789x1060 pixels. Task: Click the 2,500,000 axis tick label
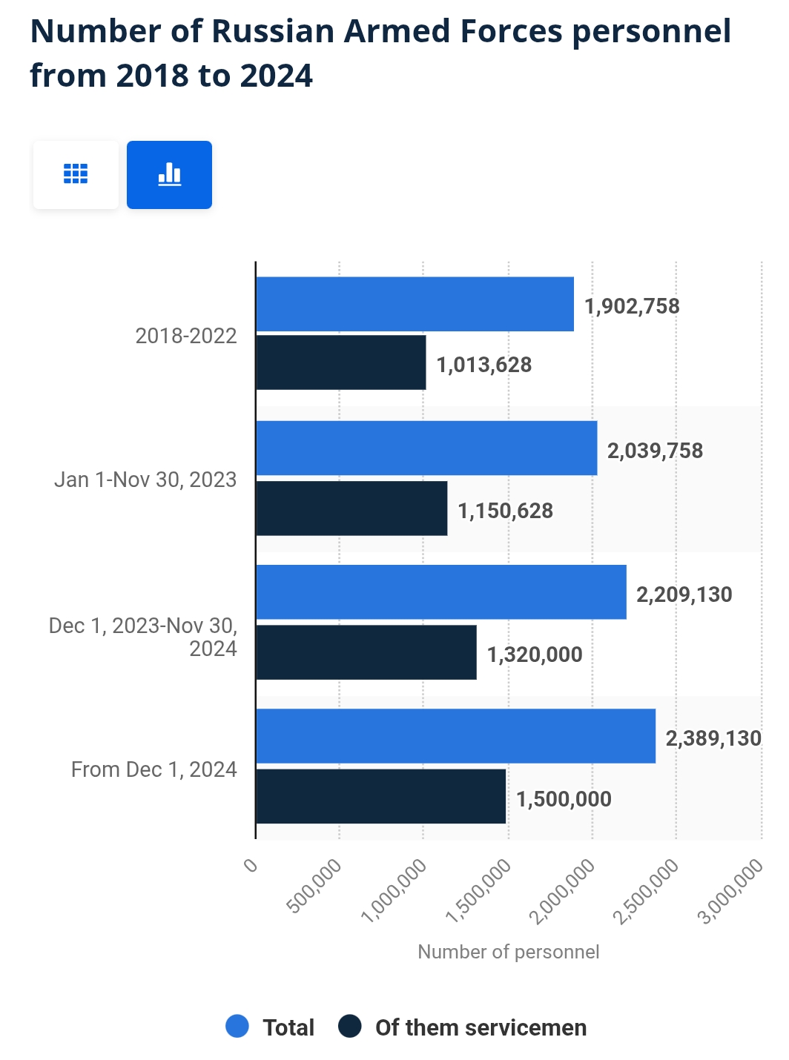[646, 891]
